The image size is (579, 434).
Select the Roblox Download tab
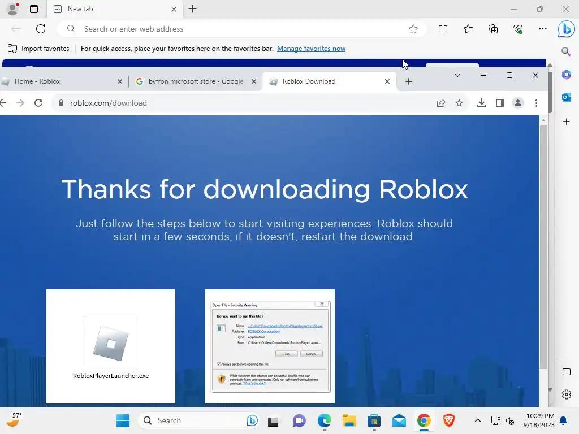click(x=329, y=81)
